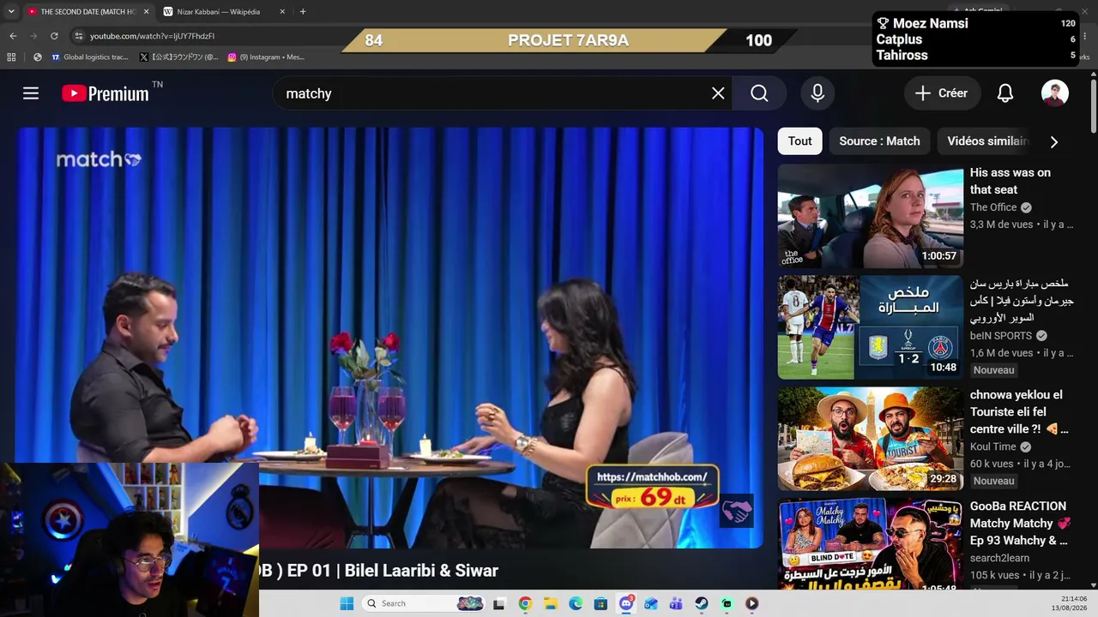The height and width of the screenshot is (617, 1098).
Task: View site information icon in address bar
Action: coord(78,36)
